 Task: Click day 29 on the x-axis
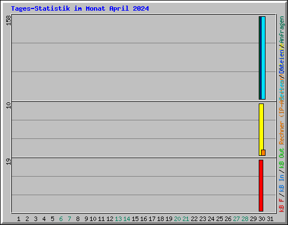(x=253, y=219)
